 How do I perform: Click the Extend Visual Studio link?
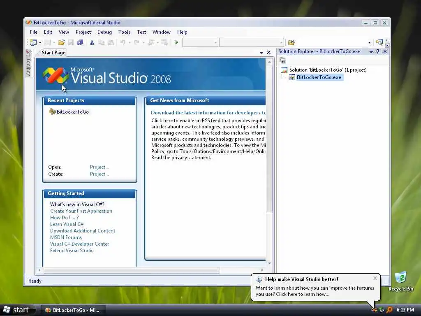(x=72, y=251)
